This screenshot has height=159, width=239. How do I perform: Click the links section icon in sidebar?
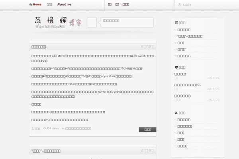tap(176, 113)
